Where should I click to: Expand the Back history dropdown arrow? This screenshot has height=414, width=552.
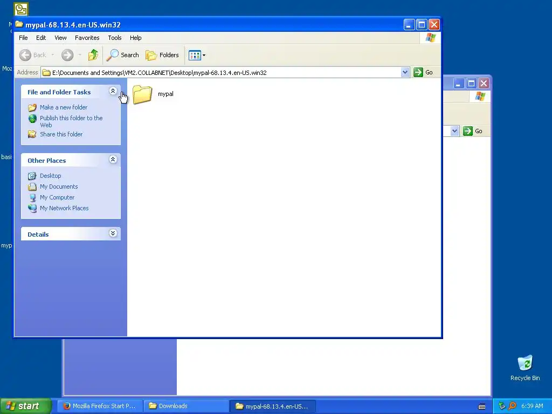click(x=53, y=55)
